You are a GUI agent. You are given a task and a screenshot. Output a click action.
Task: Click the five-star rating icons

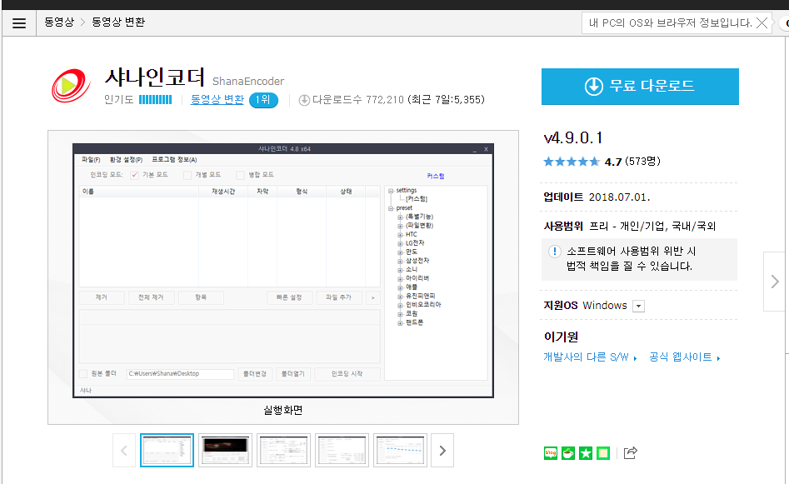[x=572, y=162]
